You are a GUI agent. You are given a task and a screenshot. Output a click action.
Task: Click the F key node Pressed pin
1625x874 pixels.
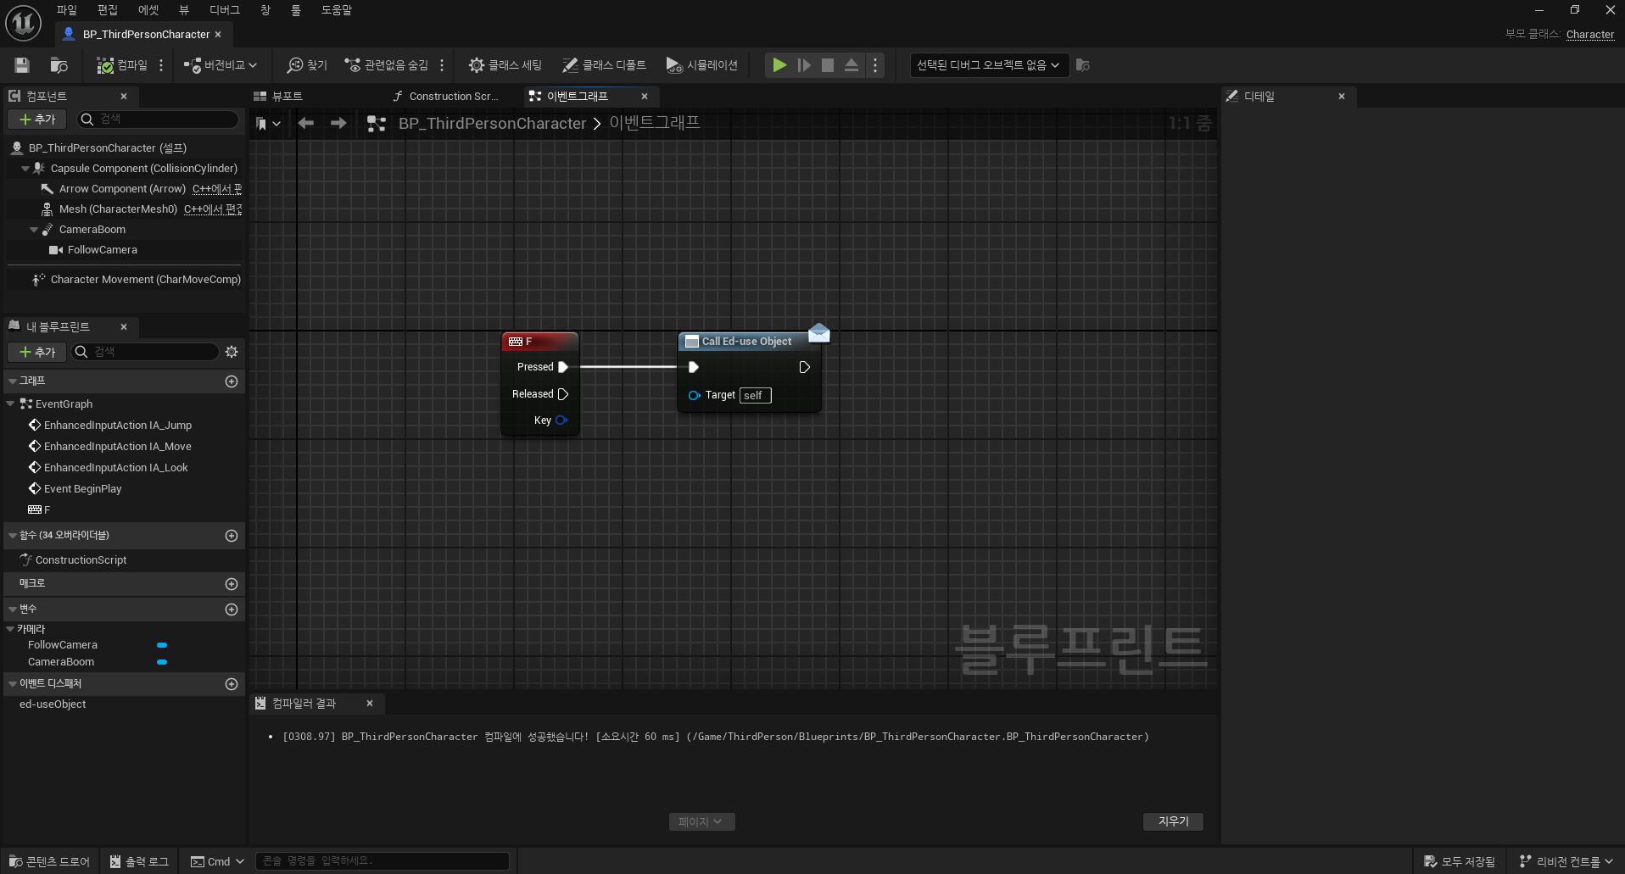tap(563, 367)
